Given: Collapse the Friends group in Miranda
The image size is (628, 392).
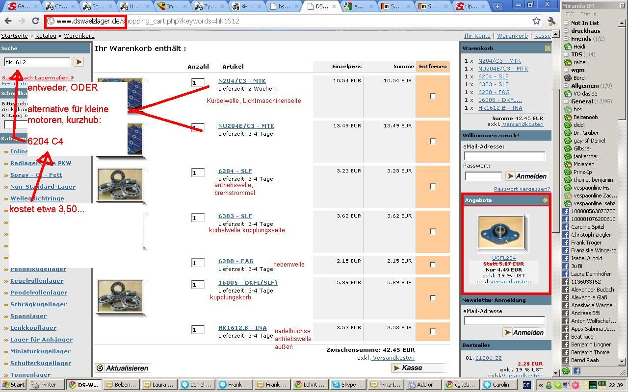Looking at the screenshot, I should tap(566, 39).
